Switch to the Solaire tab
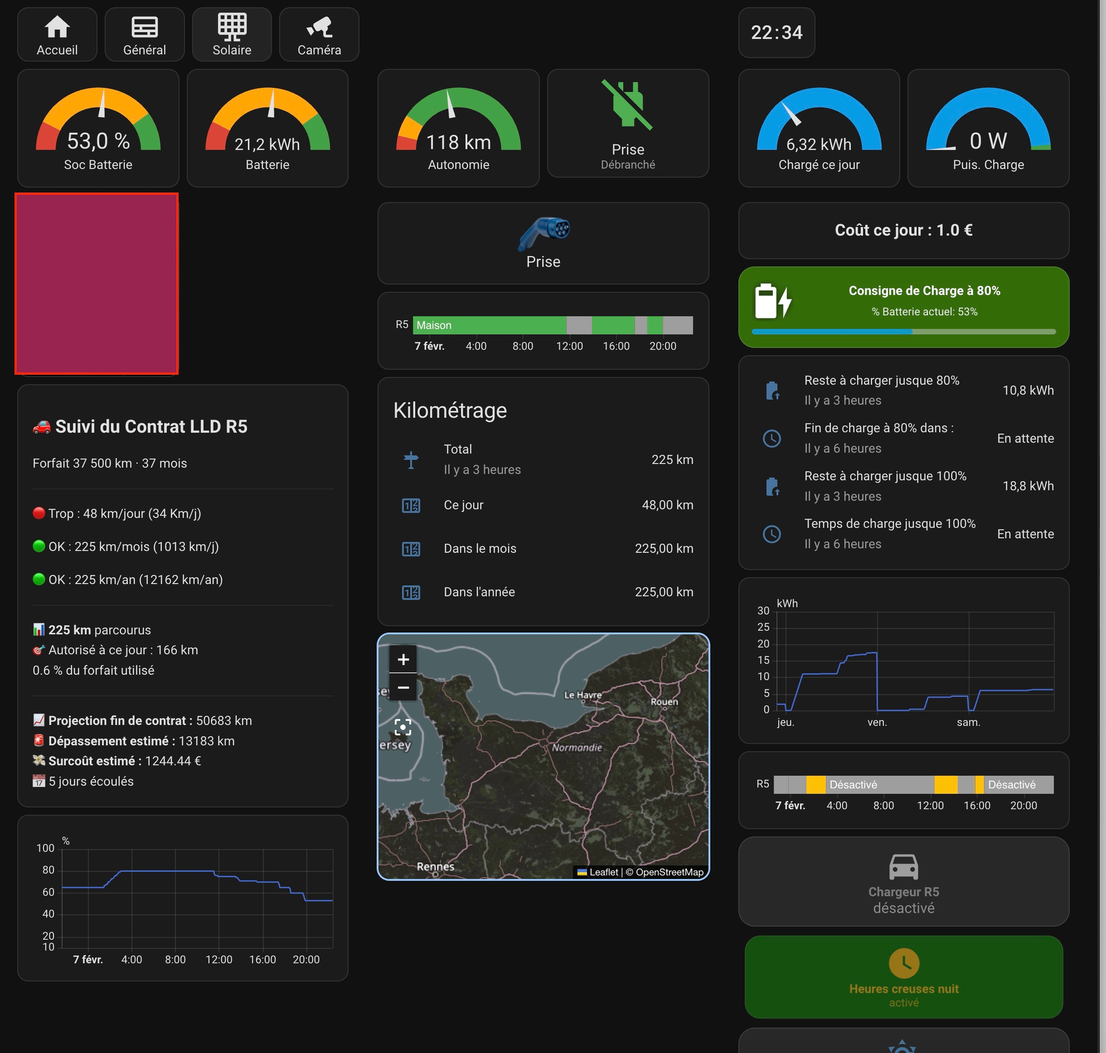This screenshot has width=1106, height=1053. [x=232, y=35]
